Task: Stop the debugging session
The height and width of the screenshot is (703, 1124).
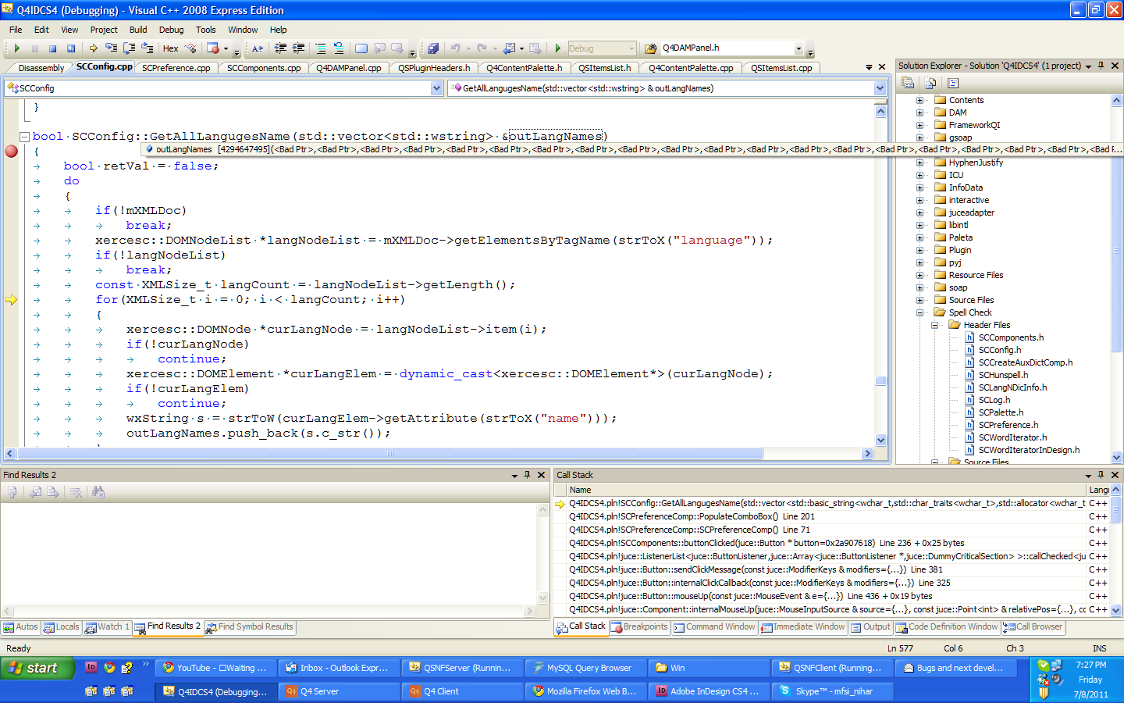Action: [x=52, y=48]
